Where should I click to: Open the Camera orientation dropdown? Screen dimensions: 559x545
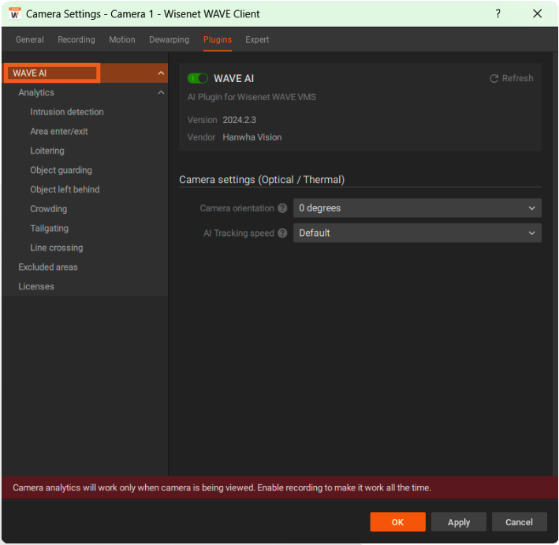tap(417, 208)
